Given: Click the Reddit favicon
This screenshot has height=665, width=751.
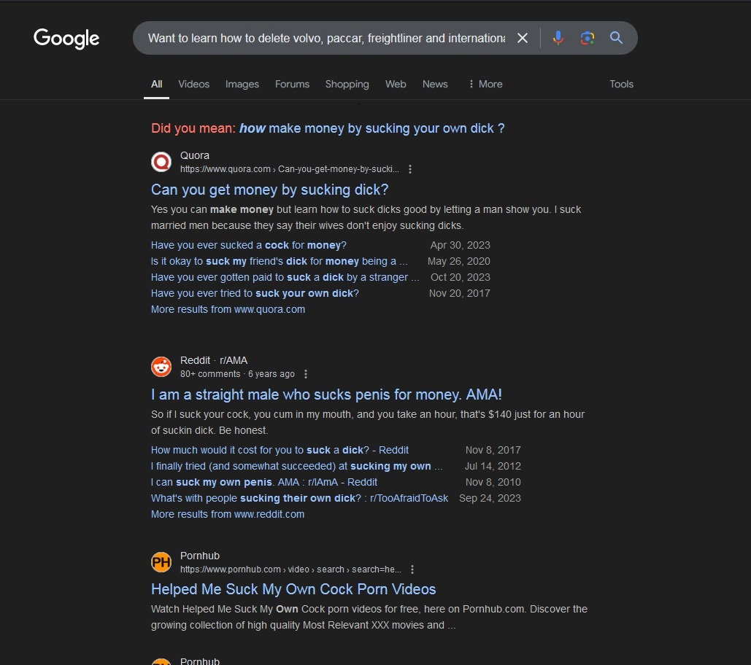Looking at the screenshot, I should coord(161,367).
